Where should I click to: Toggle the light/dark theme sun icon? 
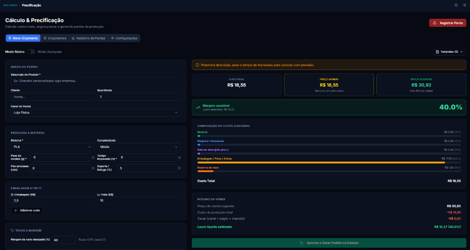[464, 5]
